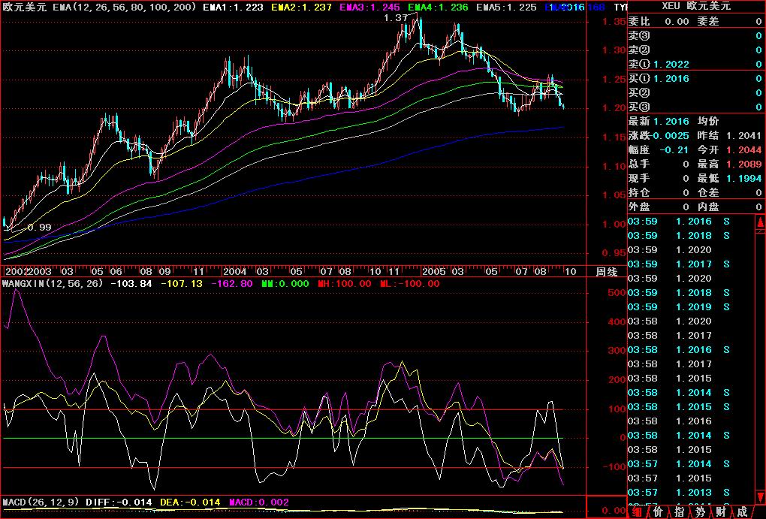Click the 2004 year marker on time axis
The width and height of the screenshot is (766, 519).
pyautogui.click(x=234, y=272)
